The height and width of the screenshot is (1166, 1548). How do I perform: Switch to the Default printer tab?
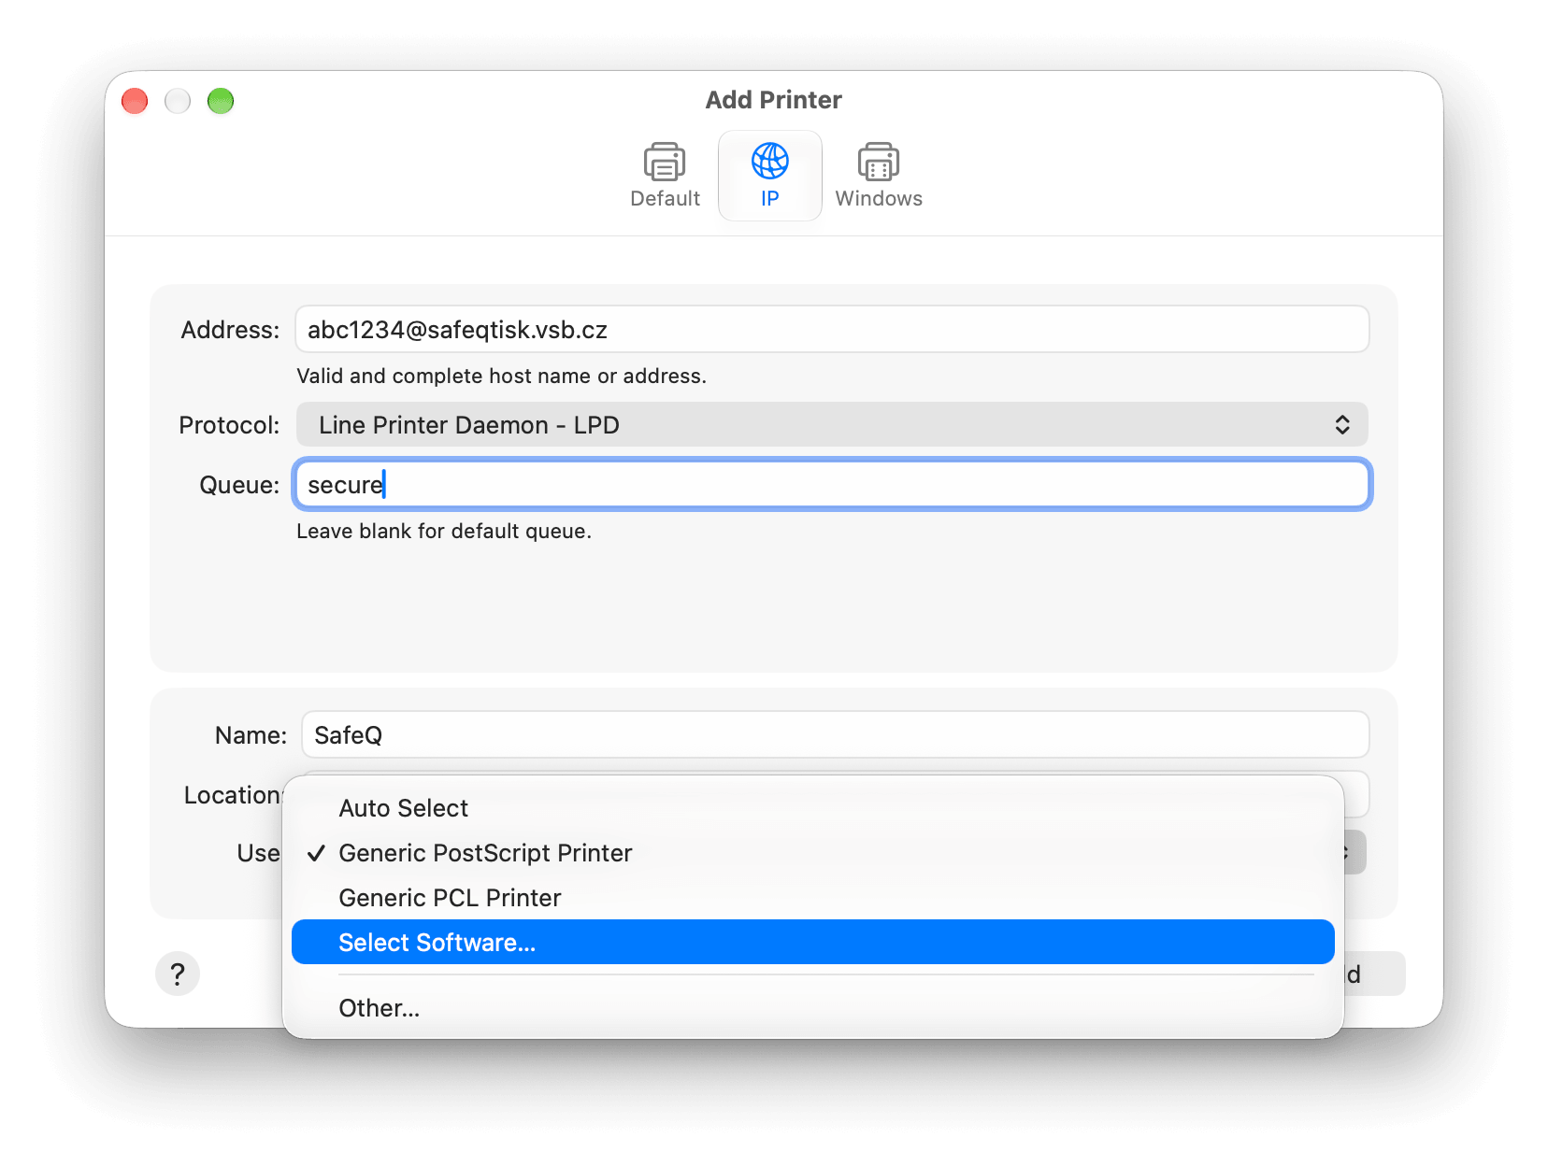665,176
